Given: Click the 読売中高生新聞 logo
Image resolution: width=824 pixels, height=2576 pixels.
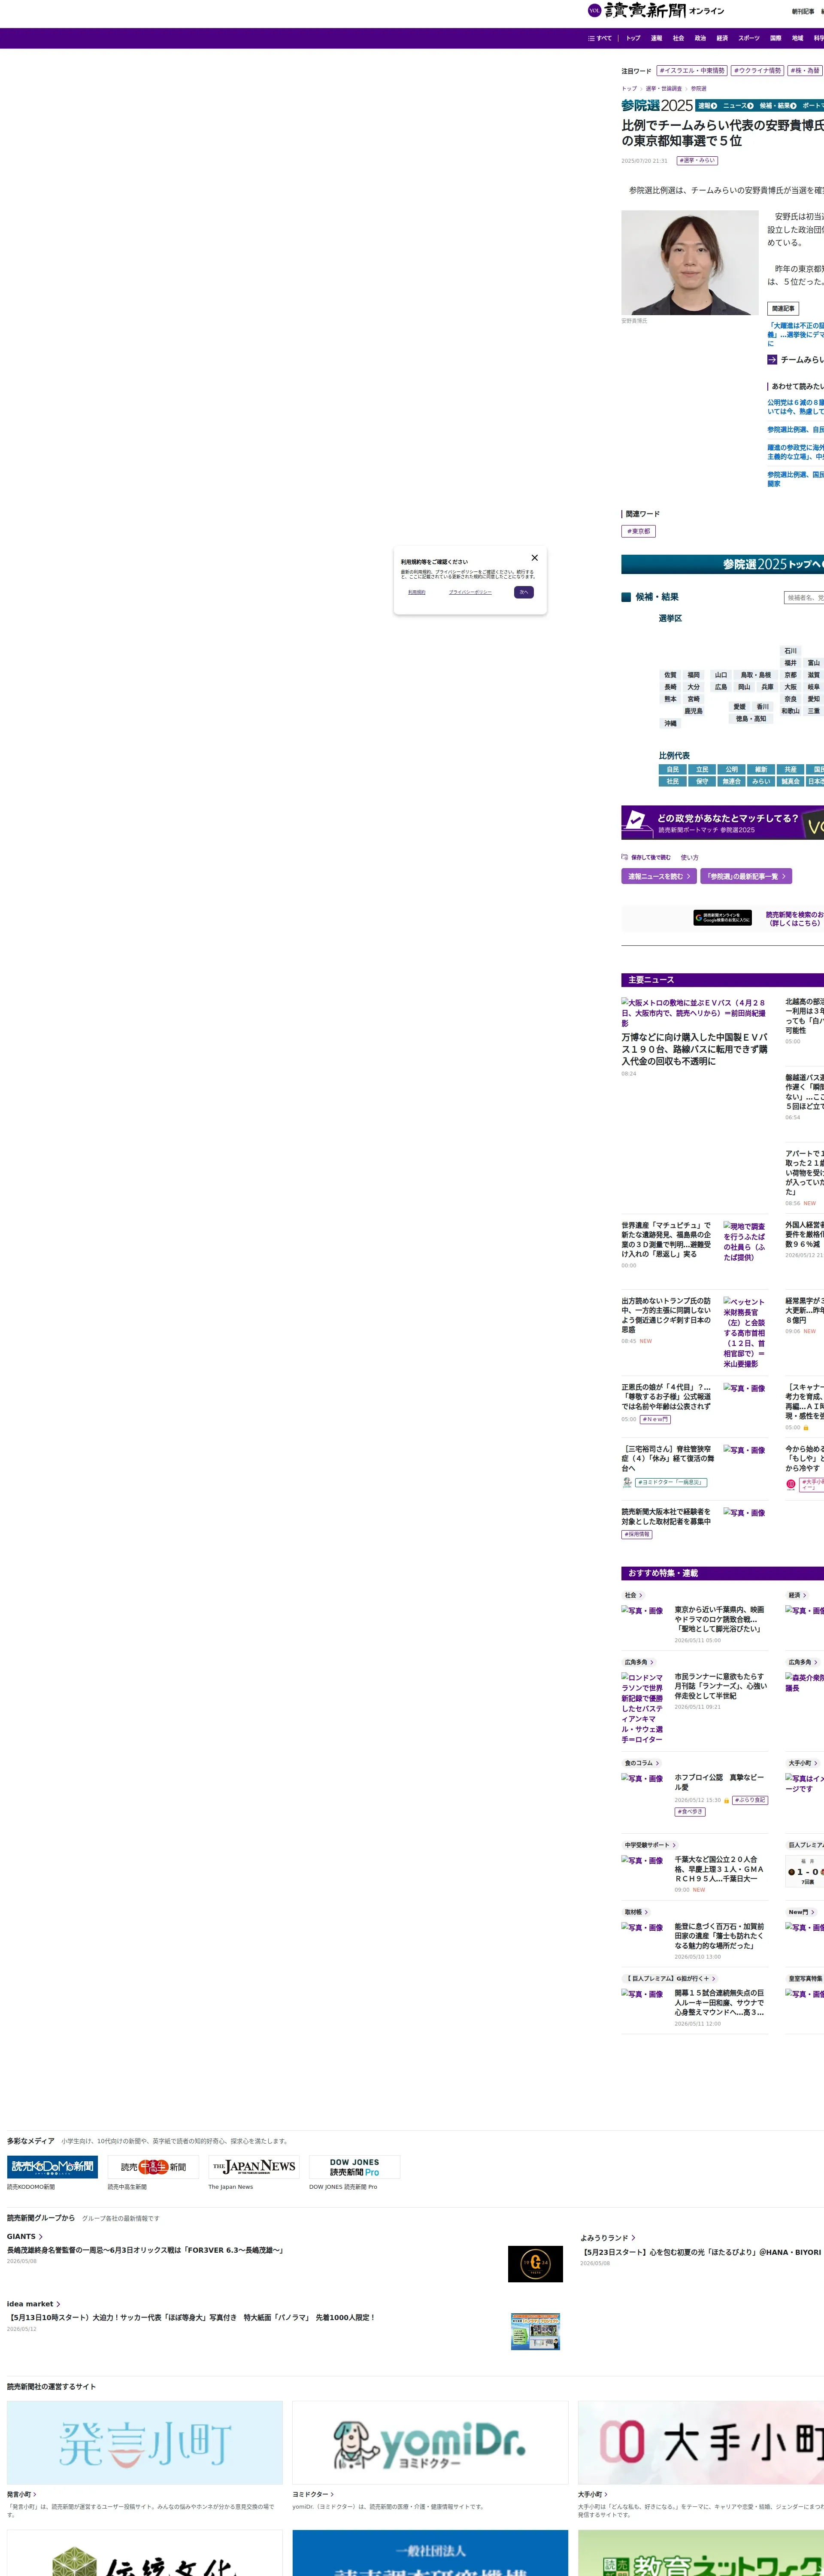Looking at the screenshot, I should coord(154,2166).
